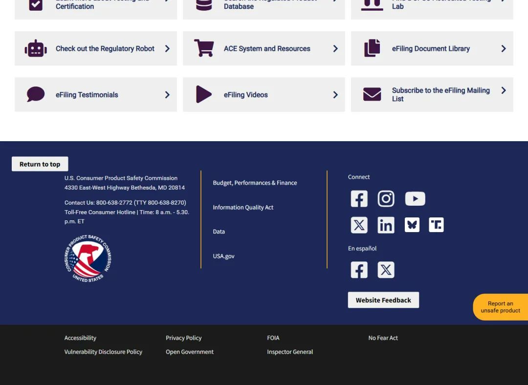Visit the USA.gov footer link
528x385 pixels.
pos(223,256)
